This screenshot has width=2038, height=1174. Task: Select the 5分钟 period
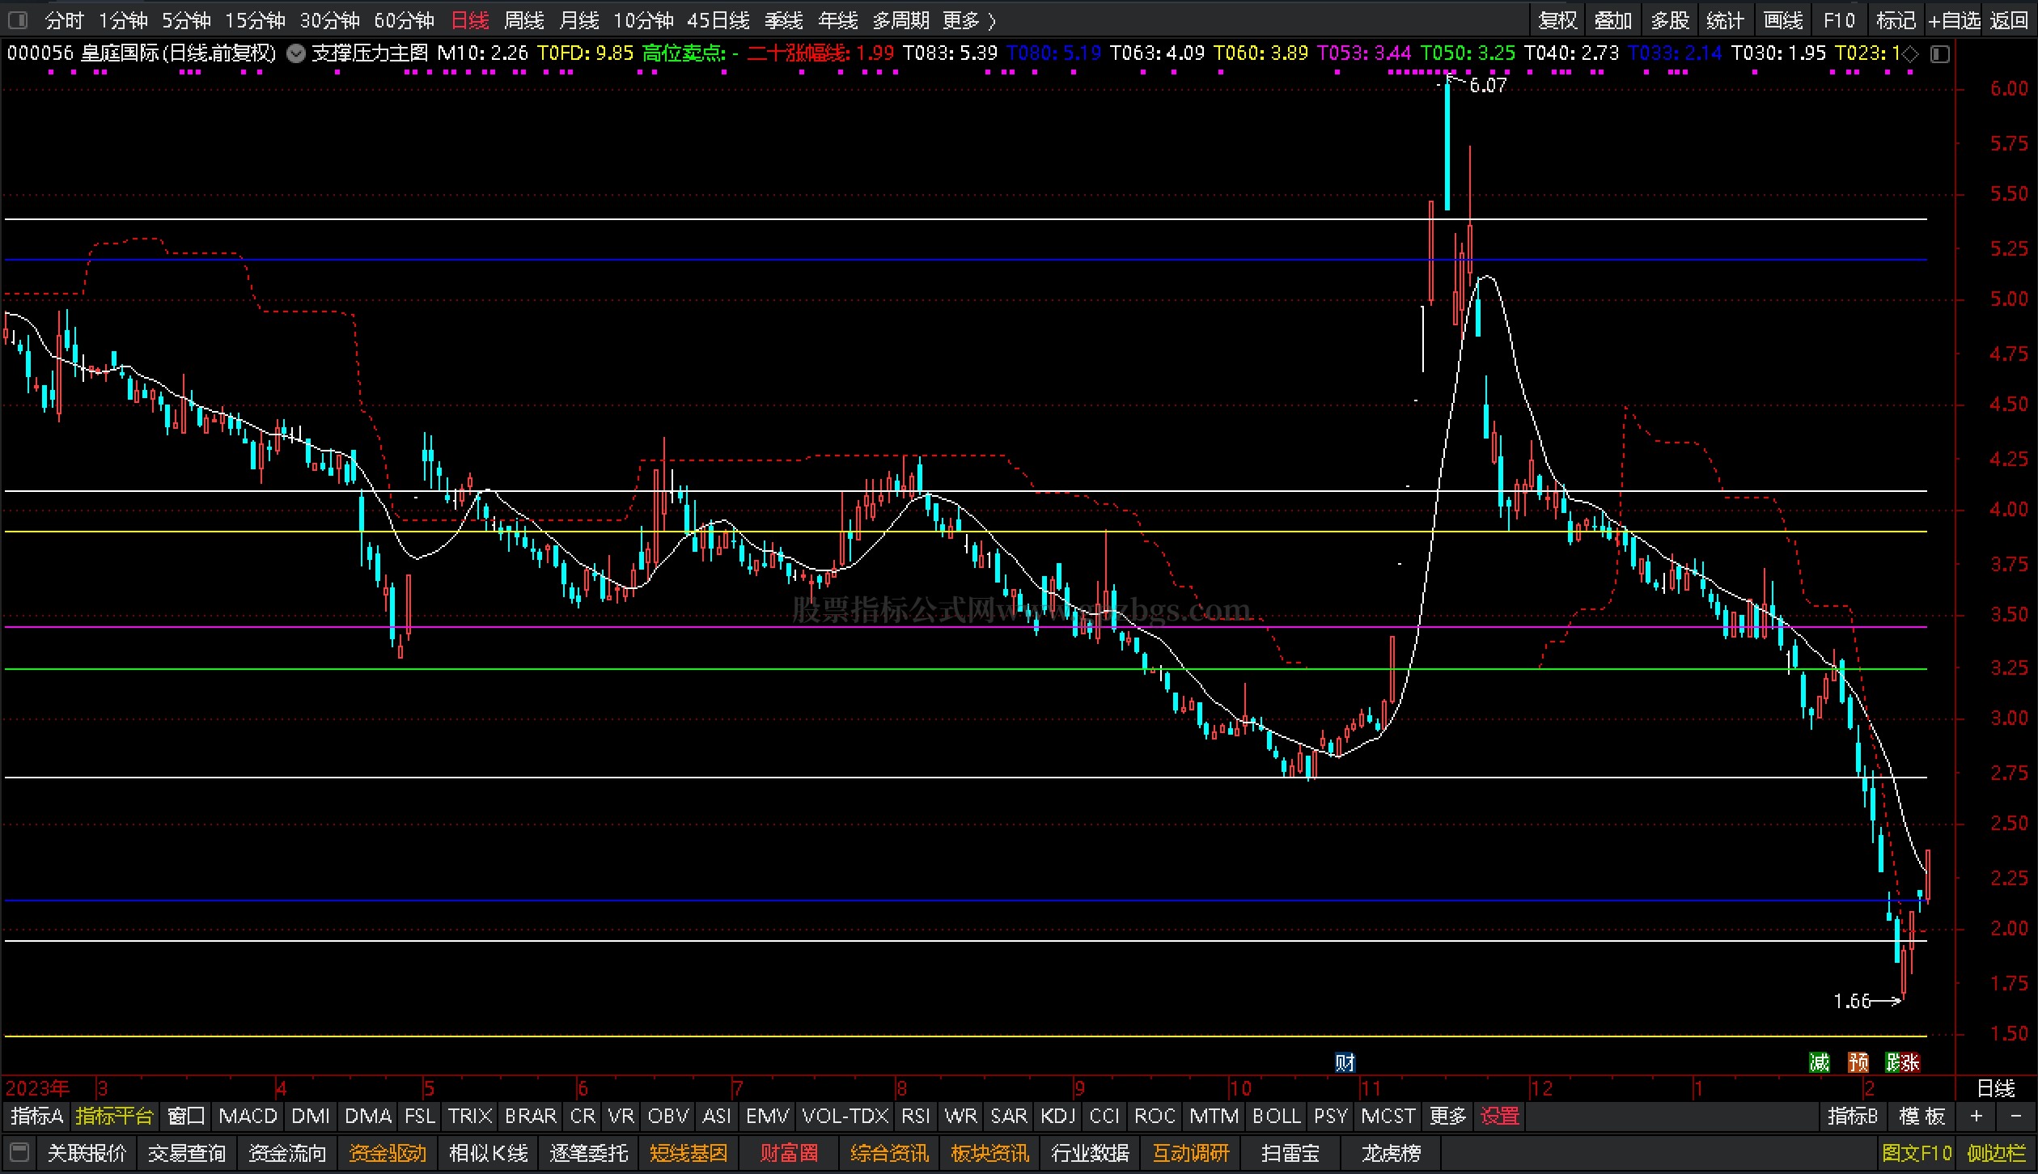186,20
